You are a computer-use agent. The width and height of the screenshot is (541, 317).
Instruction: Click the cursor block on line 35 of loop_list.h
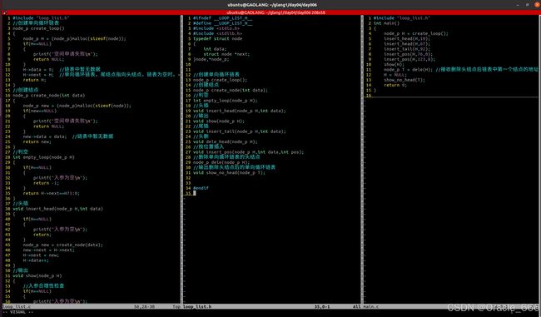tap(195, 193)
